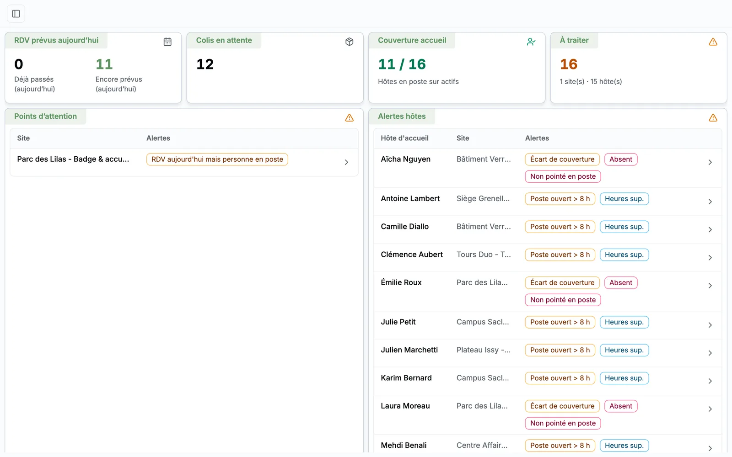Click Camille Diallo's 'Heures sup.' badge
This screenshot has height=457, width=732.
[x=624, y=227]
